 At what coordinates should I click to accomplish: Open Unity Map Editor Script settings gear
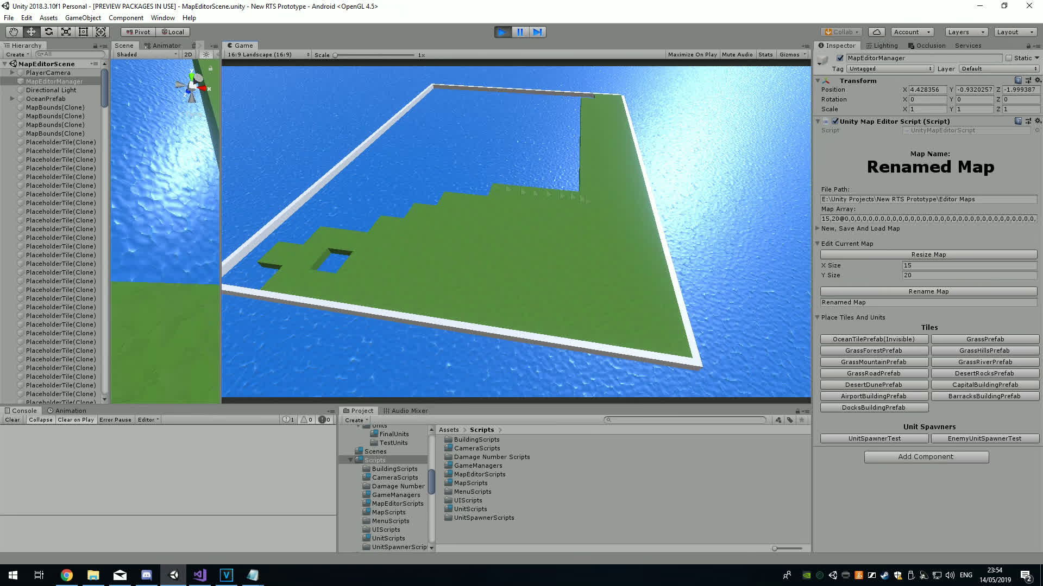[x=1037, y=121]
